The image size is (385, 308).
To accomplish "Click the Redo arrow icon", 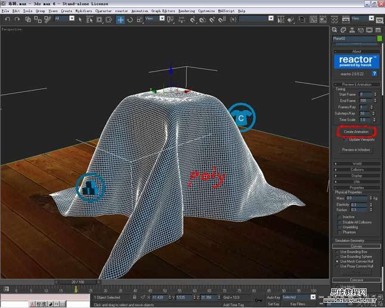I will tap(17, 20).
